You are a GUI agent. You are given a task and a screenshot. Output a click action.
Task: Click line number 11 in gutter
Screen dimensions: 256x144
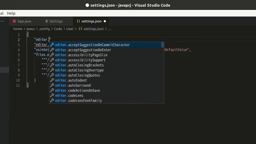pos(18,85)
